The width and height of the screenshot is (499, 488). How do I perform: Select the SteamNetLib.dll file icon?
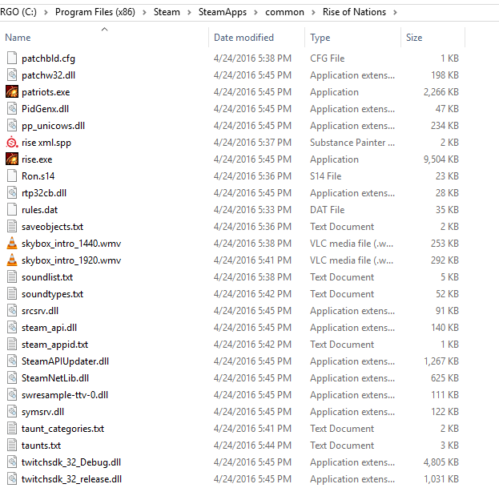(x=12, y=378)
